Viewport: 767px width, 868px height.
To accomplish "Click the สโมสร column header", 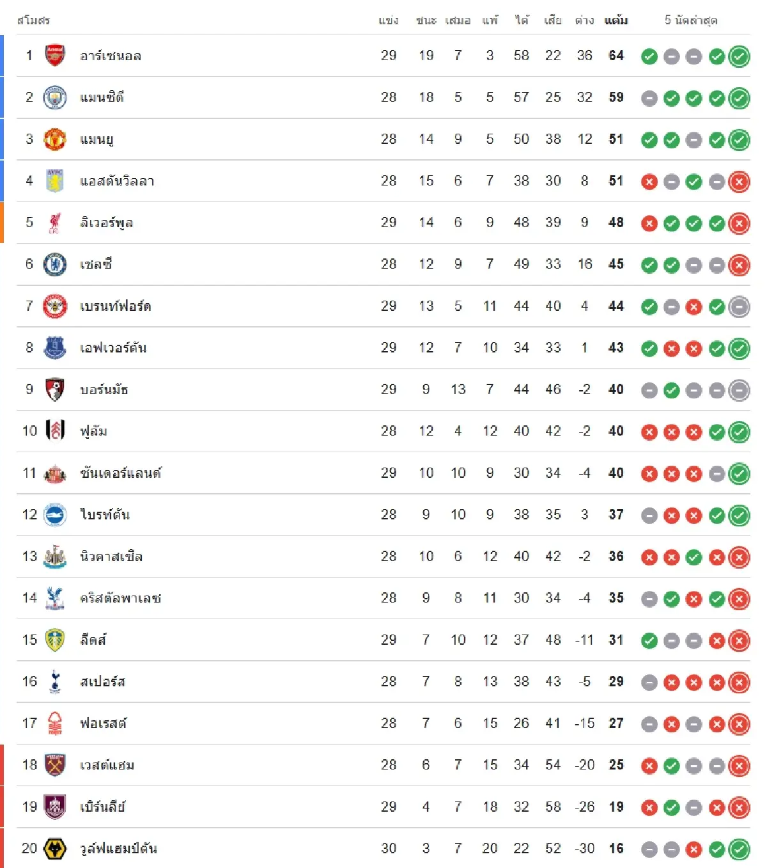I will coord(30,20).
